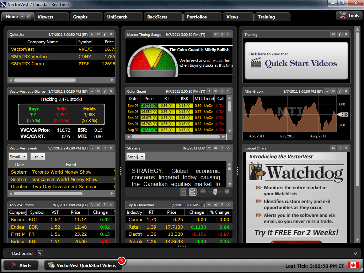The width and height of the screenshot is (364, 273).
Task: Open Mini-Graph panel wrench settings
Action: 327,91
